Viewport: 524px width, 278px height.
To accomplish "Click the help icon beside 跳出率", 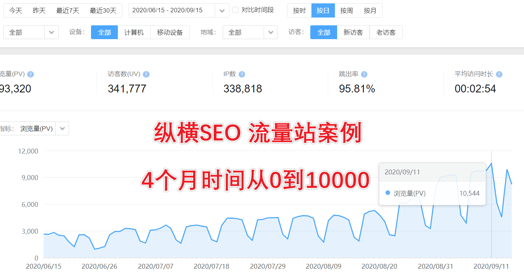I will (x=364, y=74).
